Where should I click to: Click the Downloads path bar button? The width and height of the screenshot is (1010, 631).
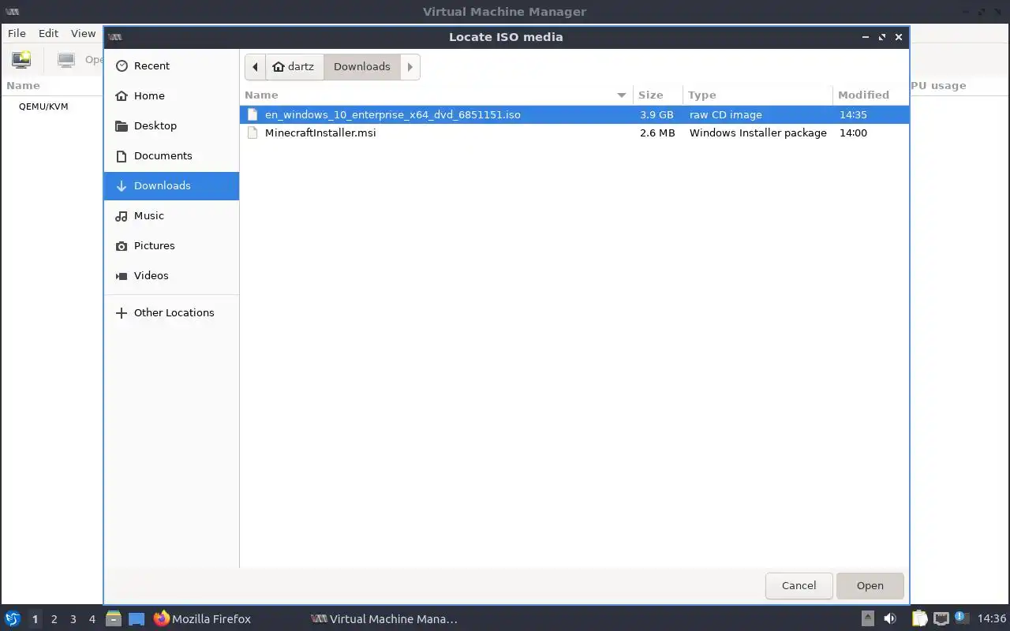pos(361,67)
